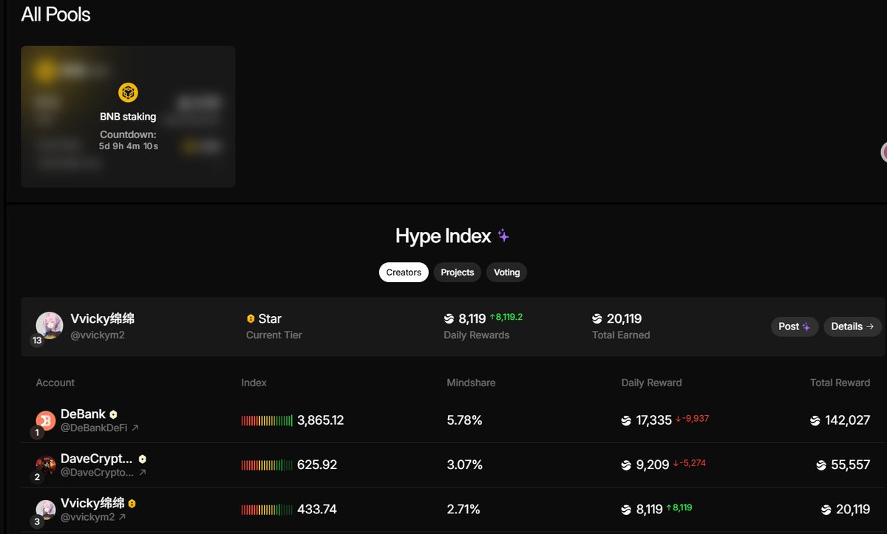Click DaveCrypt index bar 625.92
Viewport: 887px width, 534px height.
[x=267, y=465]
